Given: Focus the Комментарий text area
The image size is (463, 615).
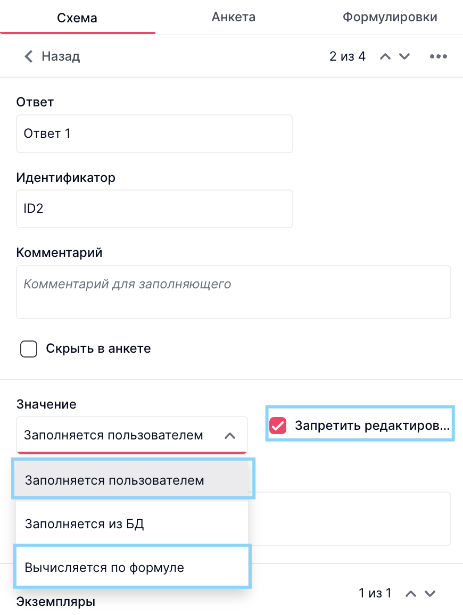Looking at the screenshot, I should point(233,292).
